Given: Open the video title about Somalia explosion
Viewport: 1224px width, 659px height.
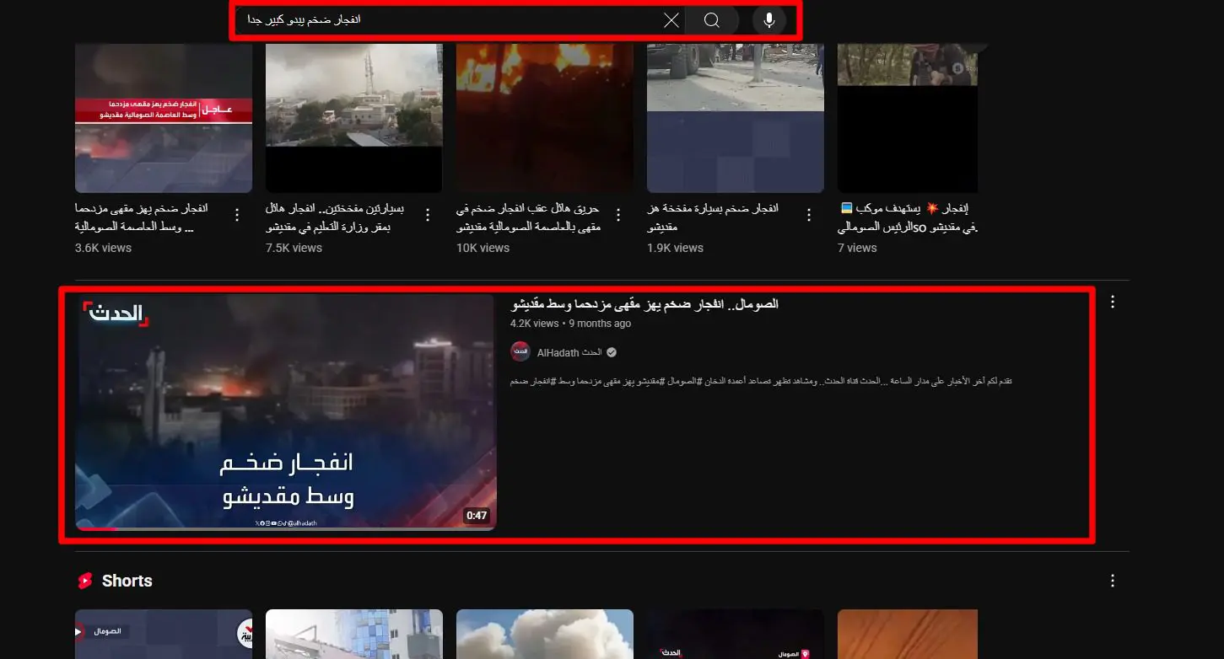Looking at the screenshot, I should 644,304.
